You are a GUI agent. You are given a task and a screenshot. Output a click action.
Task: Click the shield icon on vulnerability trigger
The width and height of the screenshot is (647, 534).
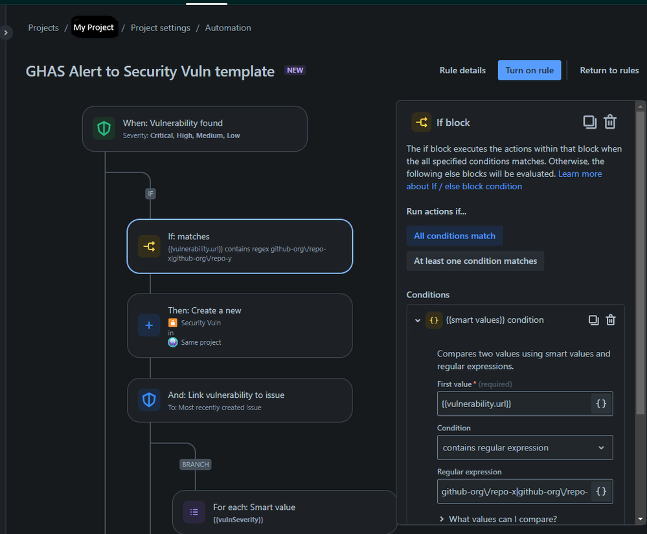coord(104,128)
